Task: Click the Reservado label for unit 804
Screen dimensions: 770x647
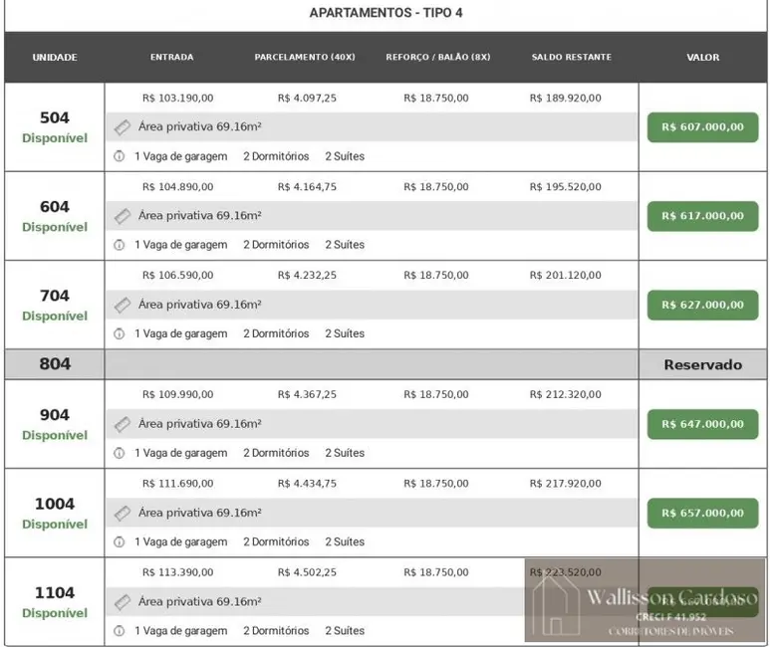Action: [702, 364]
